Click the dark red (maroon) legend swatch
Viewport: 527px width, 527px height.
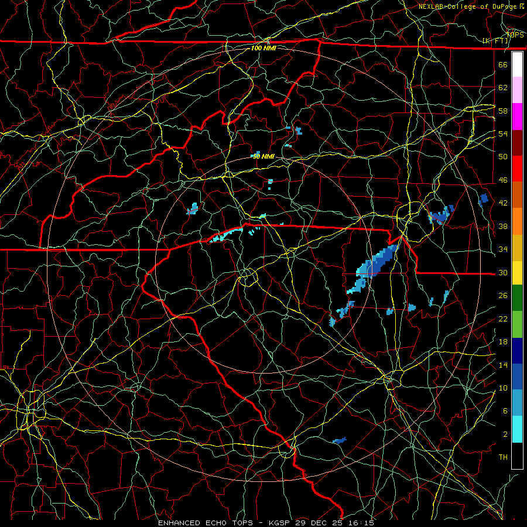pos(517,143)
